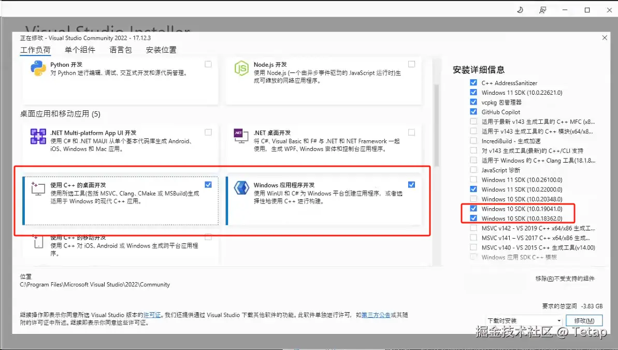Uncheck Windows 10 SDK (10.0.18362.0)
Image resolution: width=618 pixels, height=350 pixels.
point(473,218)
